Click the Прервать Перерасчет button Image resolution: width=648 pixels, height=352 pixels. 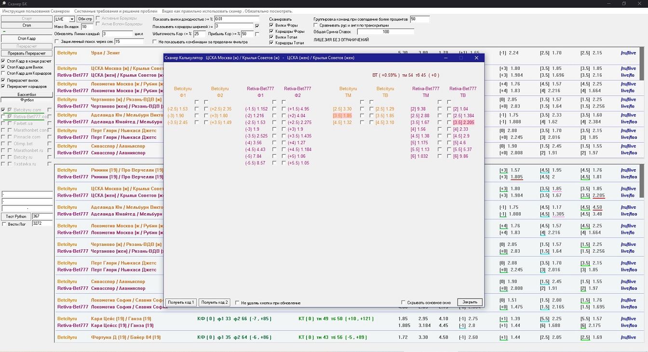coord(27,53)
